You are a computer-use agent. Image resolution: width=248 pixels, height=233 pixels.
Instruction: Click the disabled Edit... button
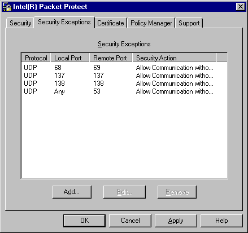[124, 192]
